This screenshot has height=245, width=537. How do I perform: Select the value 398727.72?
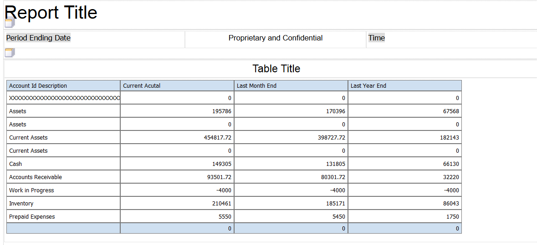[x=331, y=138]
